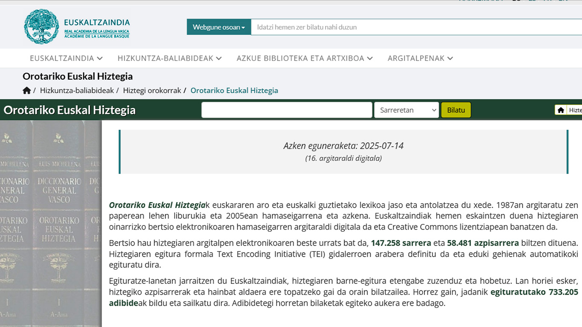Click the home icon in dictionary bar
The height and width of the screenshot is (327, 582).
[561, 110]
